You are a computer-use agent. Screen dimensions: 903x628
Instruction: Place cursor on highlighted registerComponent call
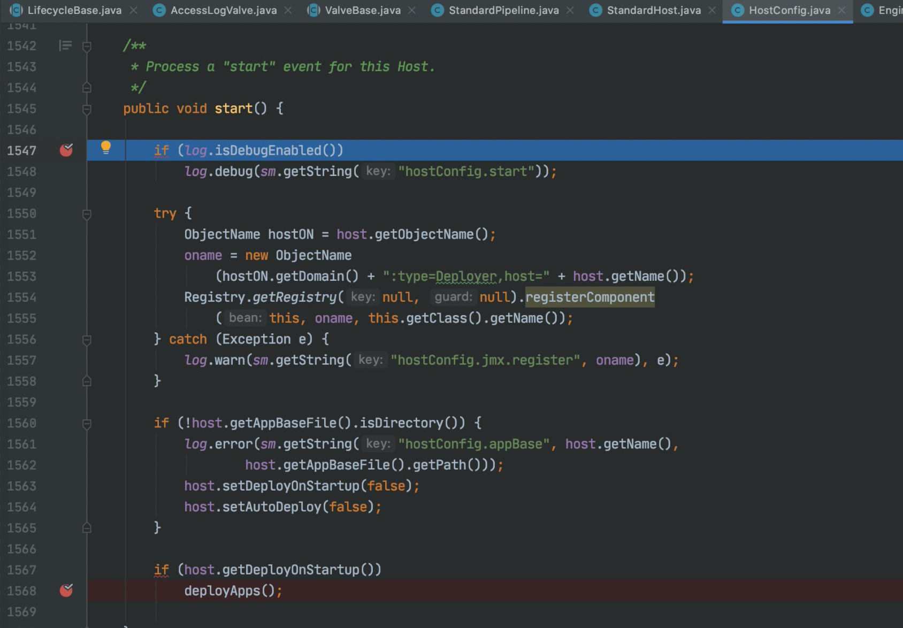[x=590, y=297]
